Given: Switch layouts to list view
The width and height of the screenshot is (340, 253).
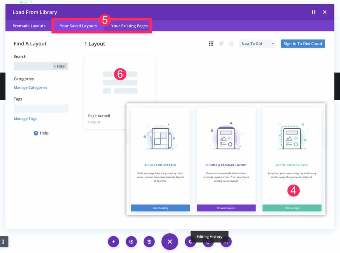Looking at the screenshot, I should pos(231,44).
